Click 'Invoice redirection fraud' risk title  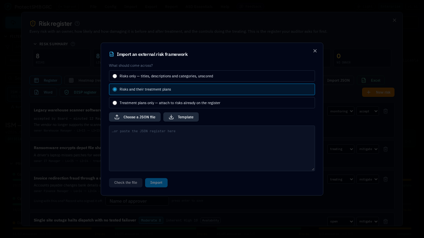point(67,178)
